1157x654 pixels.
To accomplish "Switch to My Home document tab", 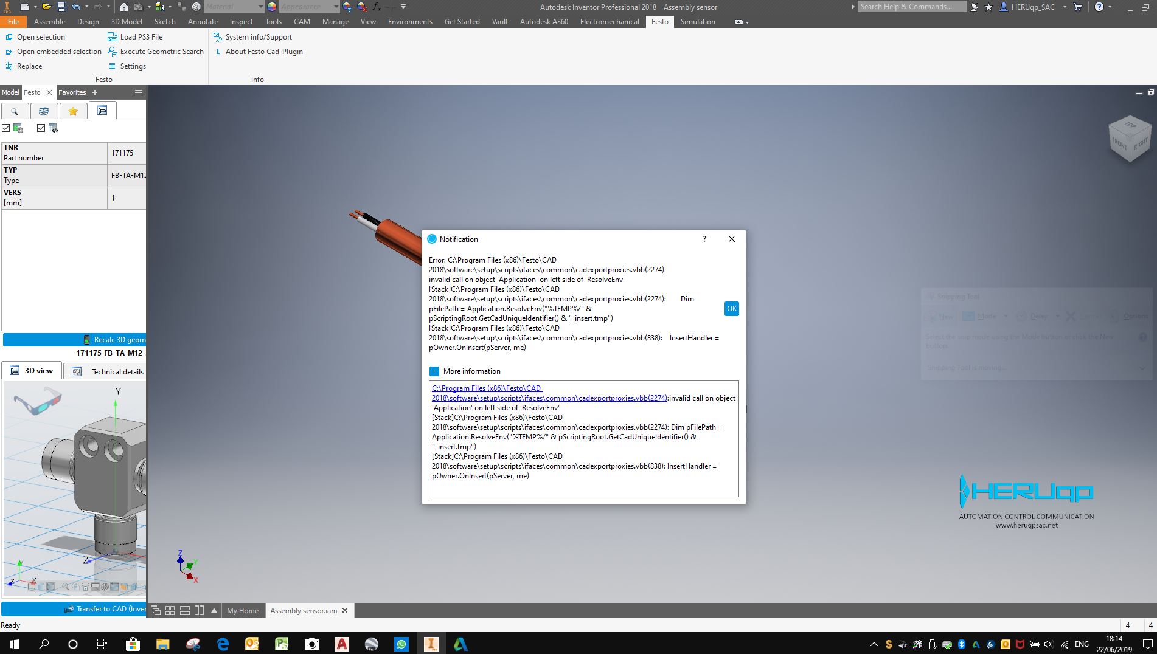I will [243, 610].
